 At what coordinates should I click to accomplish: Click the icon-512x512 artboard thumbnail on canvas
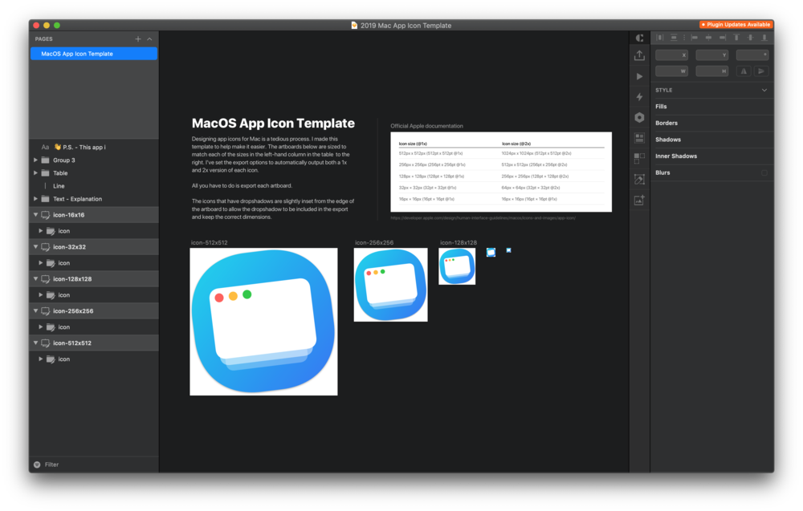tap(263, 322)
